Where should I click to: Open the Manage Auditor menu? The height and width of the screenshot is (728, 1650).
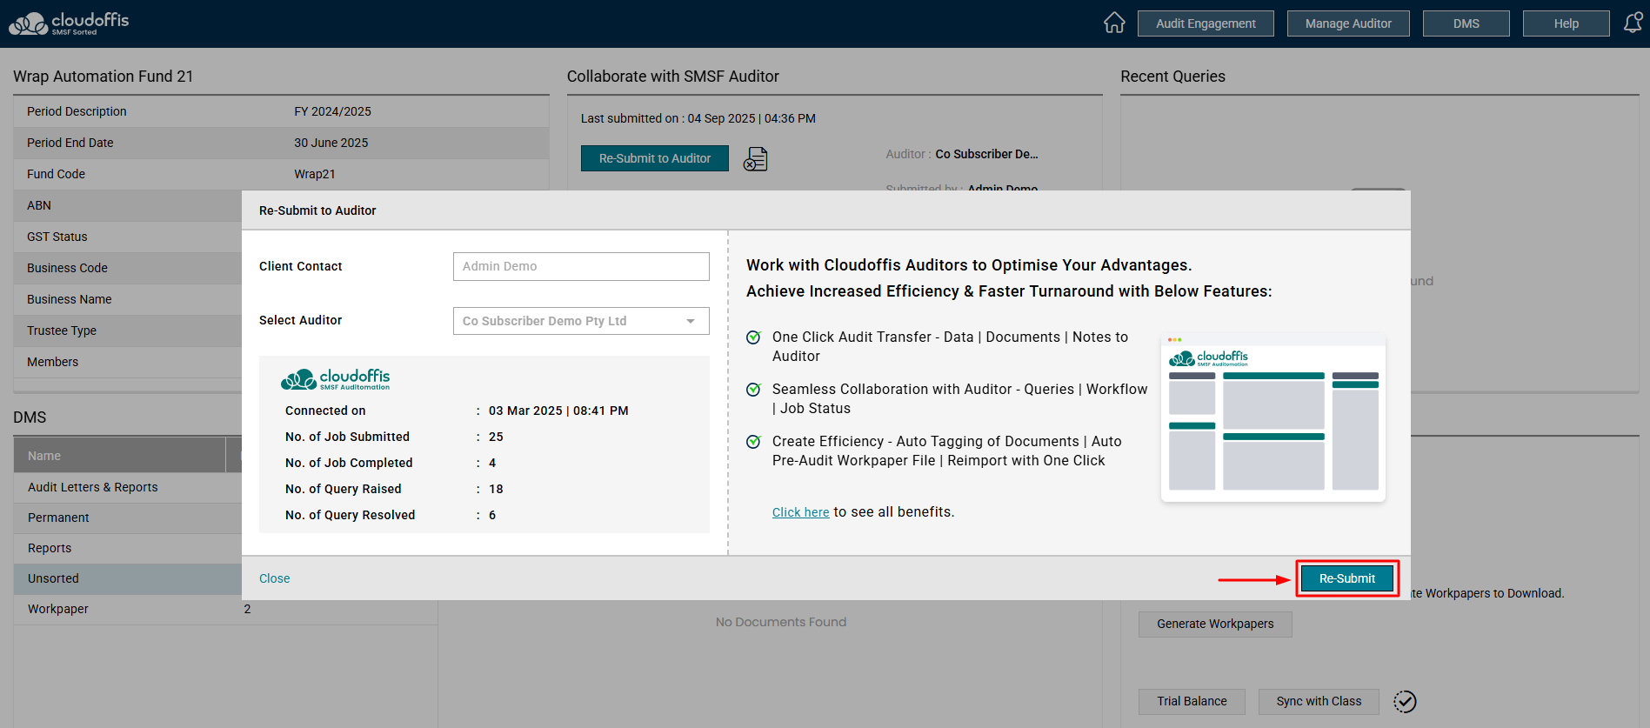pyautogui.click(x=1348, y=23)
